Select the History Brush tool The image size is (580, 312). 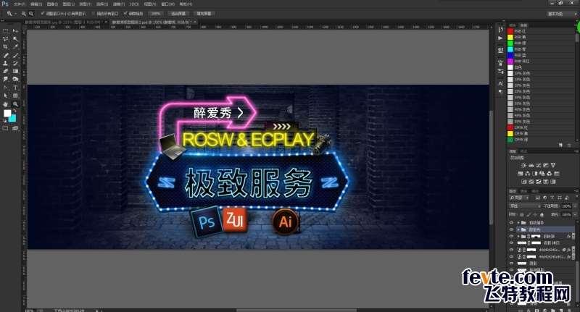click(15, 64)
